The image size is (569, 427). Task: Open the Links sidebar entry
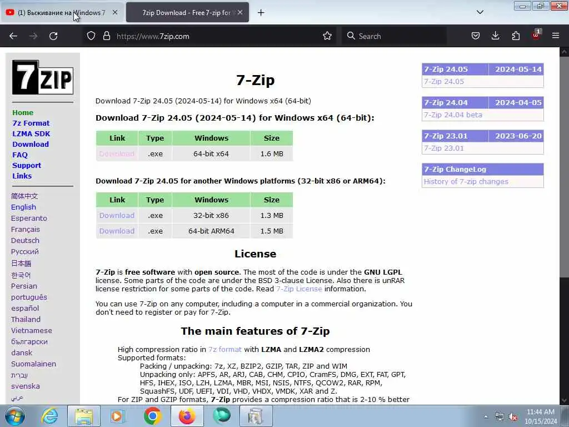tap(22, 176)
